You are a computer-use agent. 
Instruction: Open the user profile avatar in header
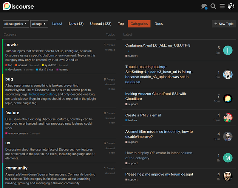[231, 6]
